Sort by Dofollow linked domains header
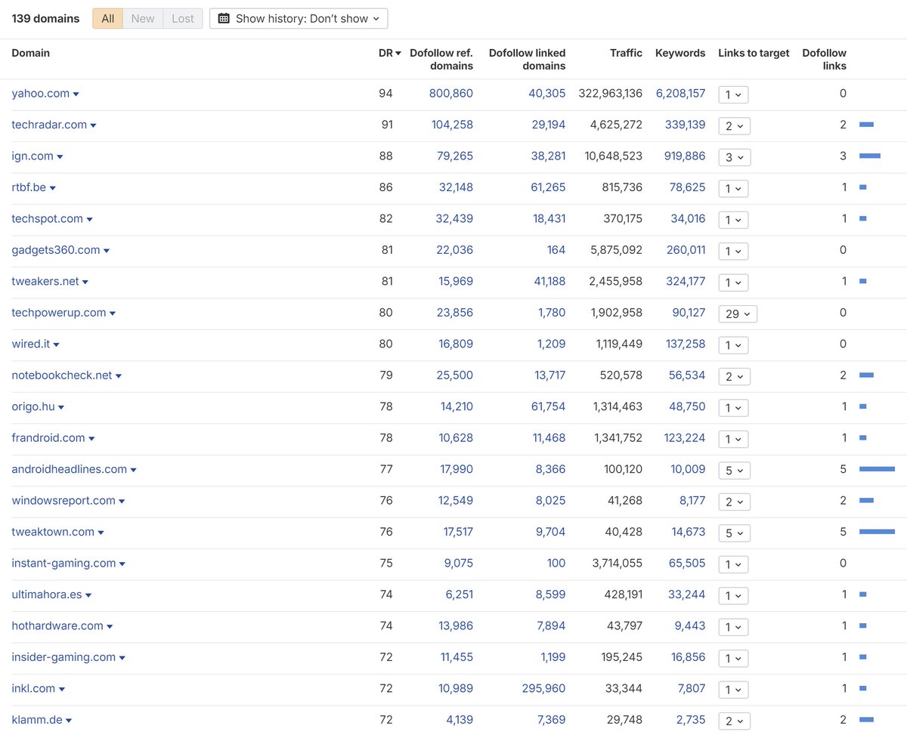The width and height of the screenshot is (907, 732). (527, 60)
